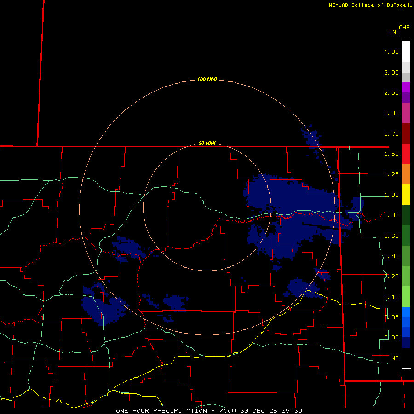Image resolution: width=414 pixels, height=414 pixels.
Task: Select the pink swatch in the color scale
Action: pos(406,113)
